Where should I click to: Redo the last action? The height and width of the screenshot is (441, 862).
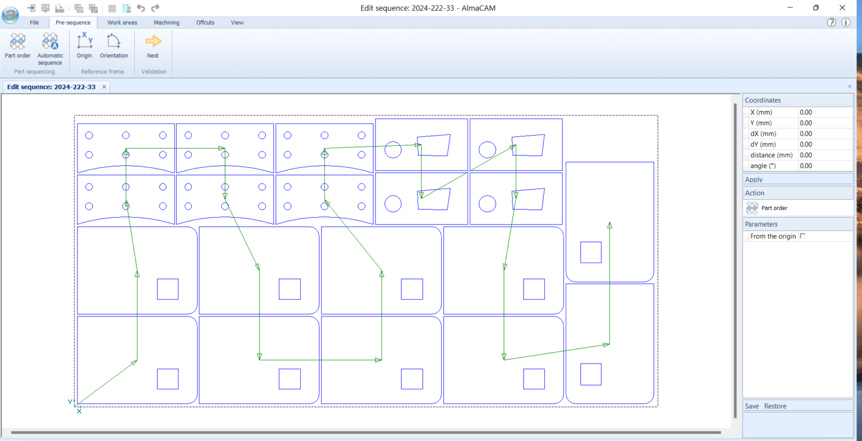coord(155,8)
